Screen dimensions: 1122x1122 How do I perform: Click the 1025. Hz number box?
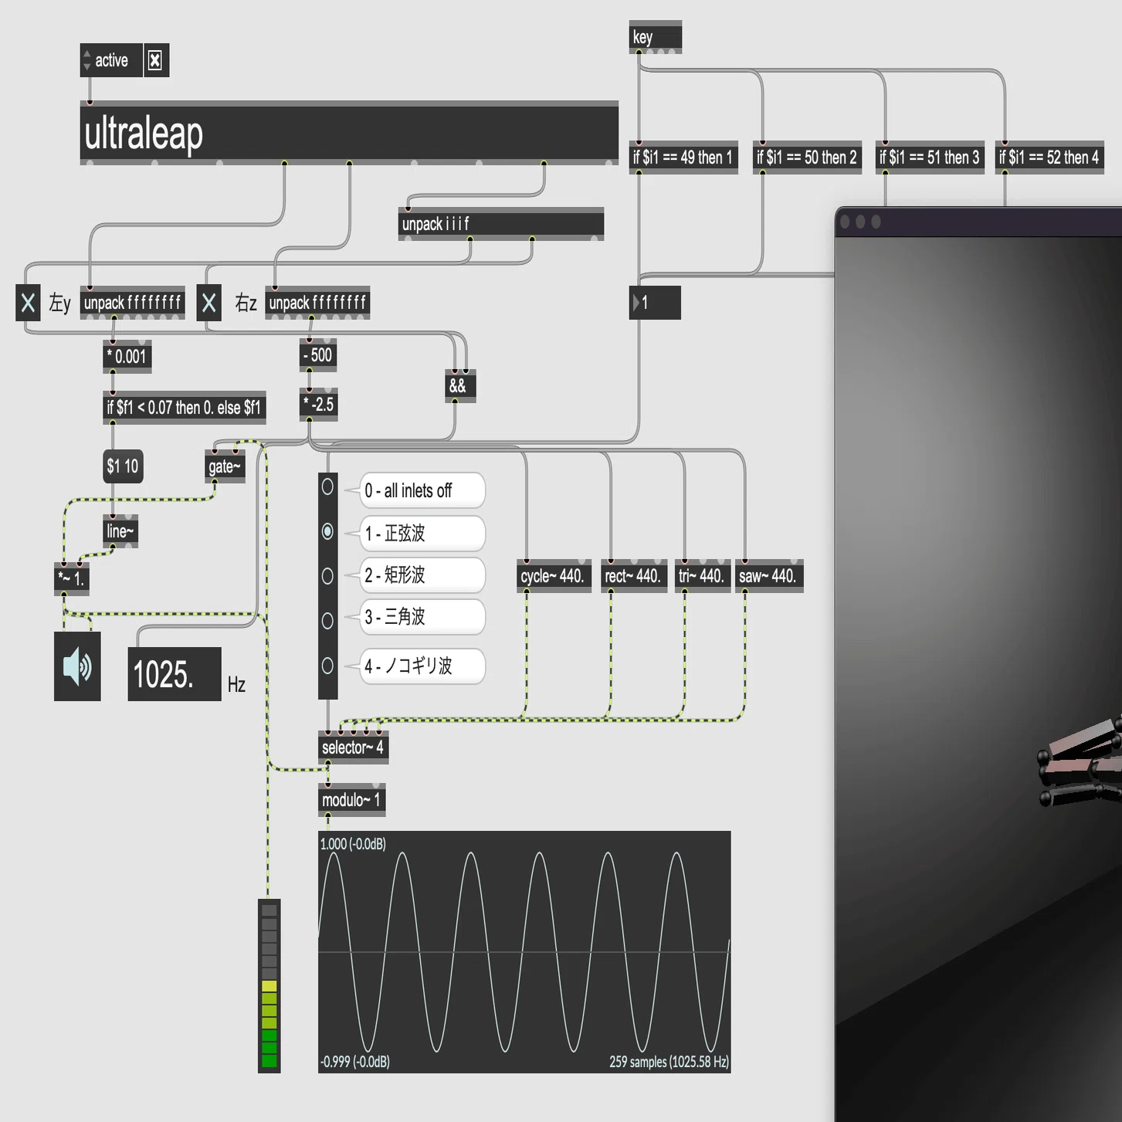(x=175, y=674)
